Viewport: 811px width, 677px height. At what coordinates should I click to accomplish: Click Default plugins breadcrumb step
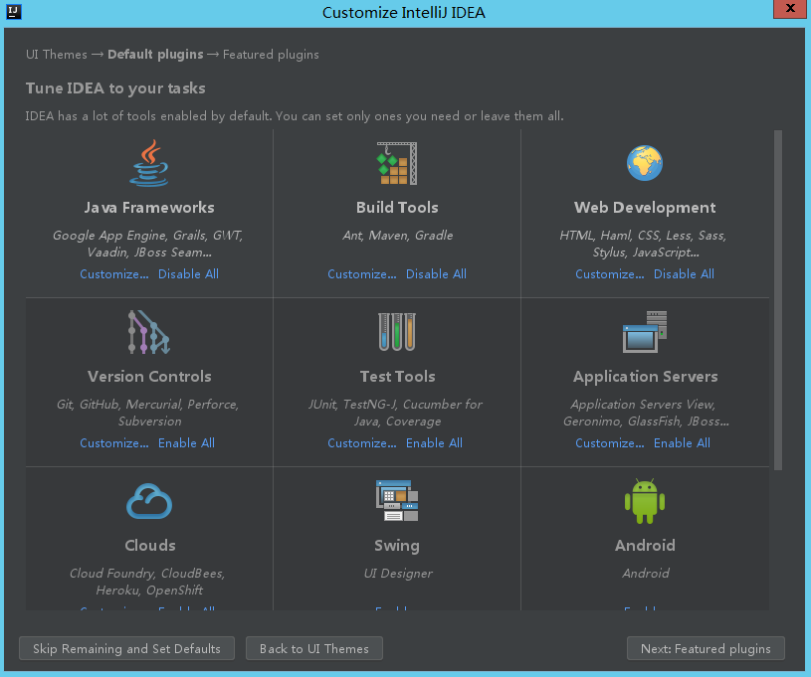(x=155, y=55)
